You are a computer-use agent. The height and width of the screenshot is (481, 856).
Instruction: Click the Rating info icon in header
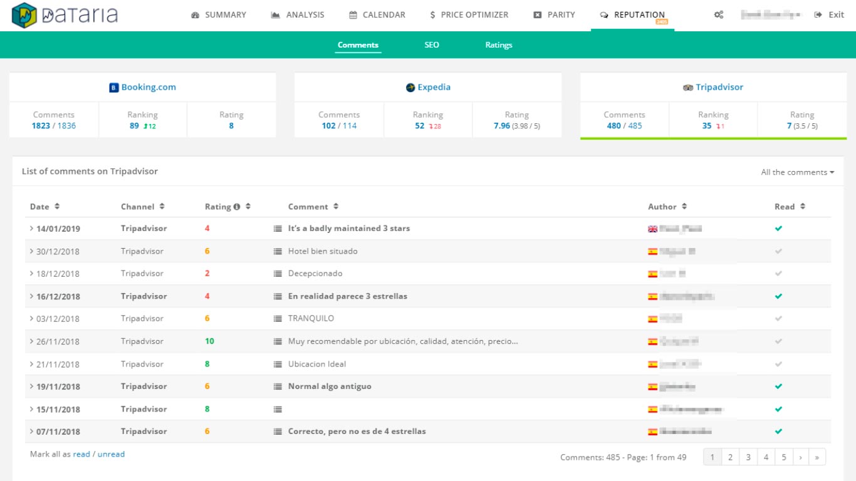point(237,207)
